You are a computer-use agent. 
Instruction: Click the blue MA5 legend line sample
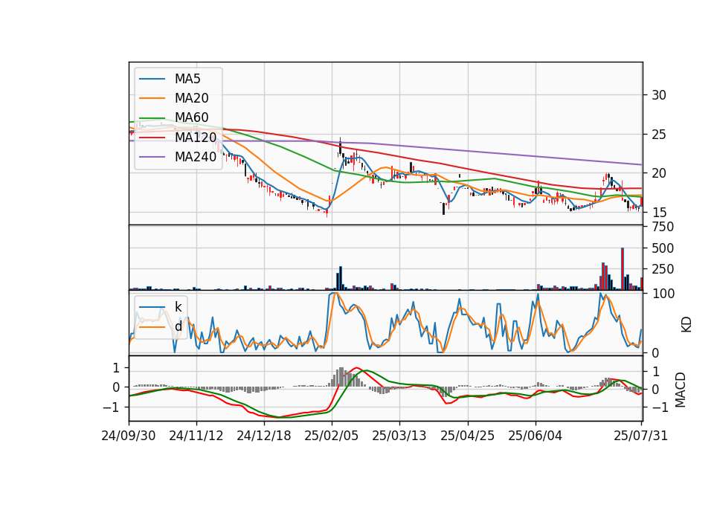pyautogui.click(x=152, y=79)
